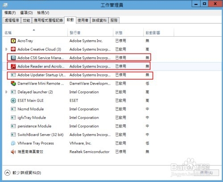Select the hkcmd Module entry
Image resolution: width=223 pixels, height=182 pixels.
(x=31, y=109)
